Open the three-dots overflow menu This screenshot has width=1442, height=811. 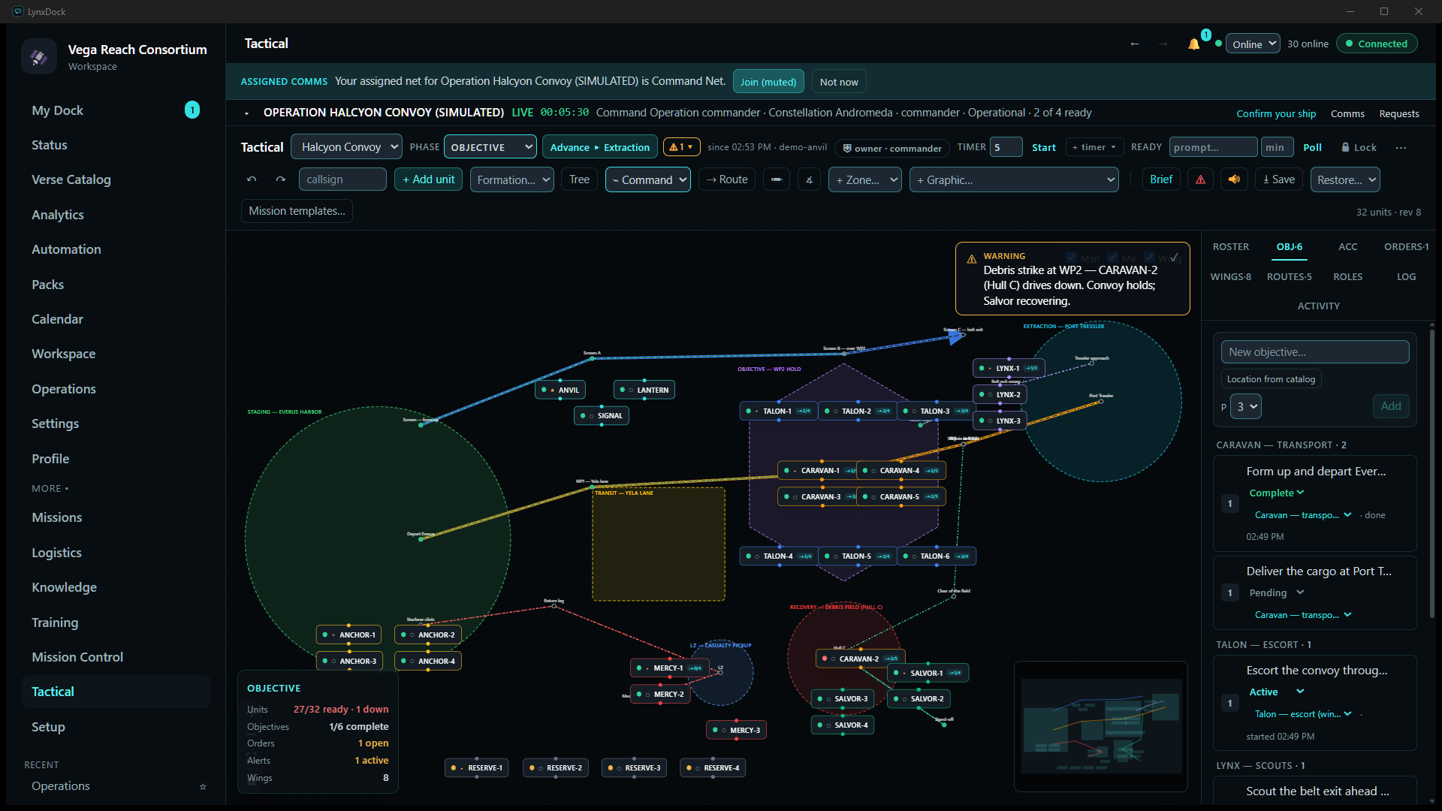pyautogui.click(x=1401, y=147)
